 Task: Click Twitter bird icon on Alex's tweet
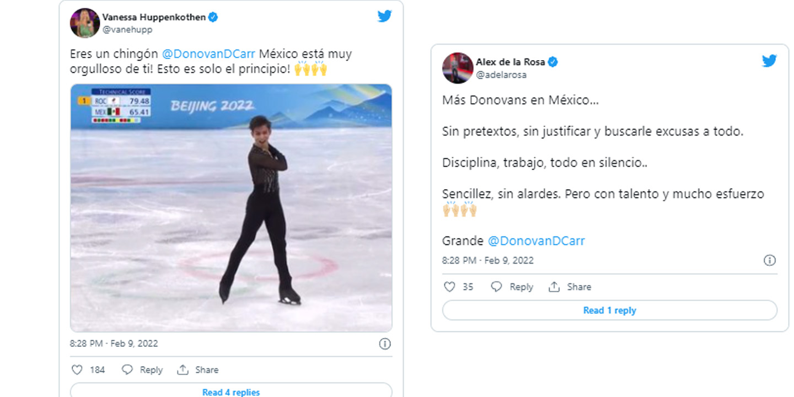coord(769,61)
